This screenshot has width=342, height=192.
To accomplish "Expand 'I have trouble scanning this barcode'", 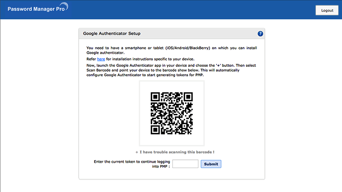I will point(175,152).
